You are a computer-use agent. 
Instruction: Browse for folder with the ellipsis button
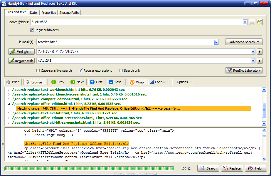click(x=252, y=22)
